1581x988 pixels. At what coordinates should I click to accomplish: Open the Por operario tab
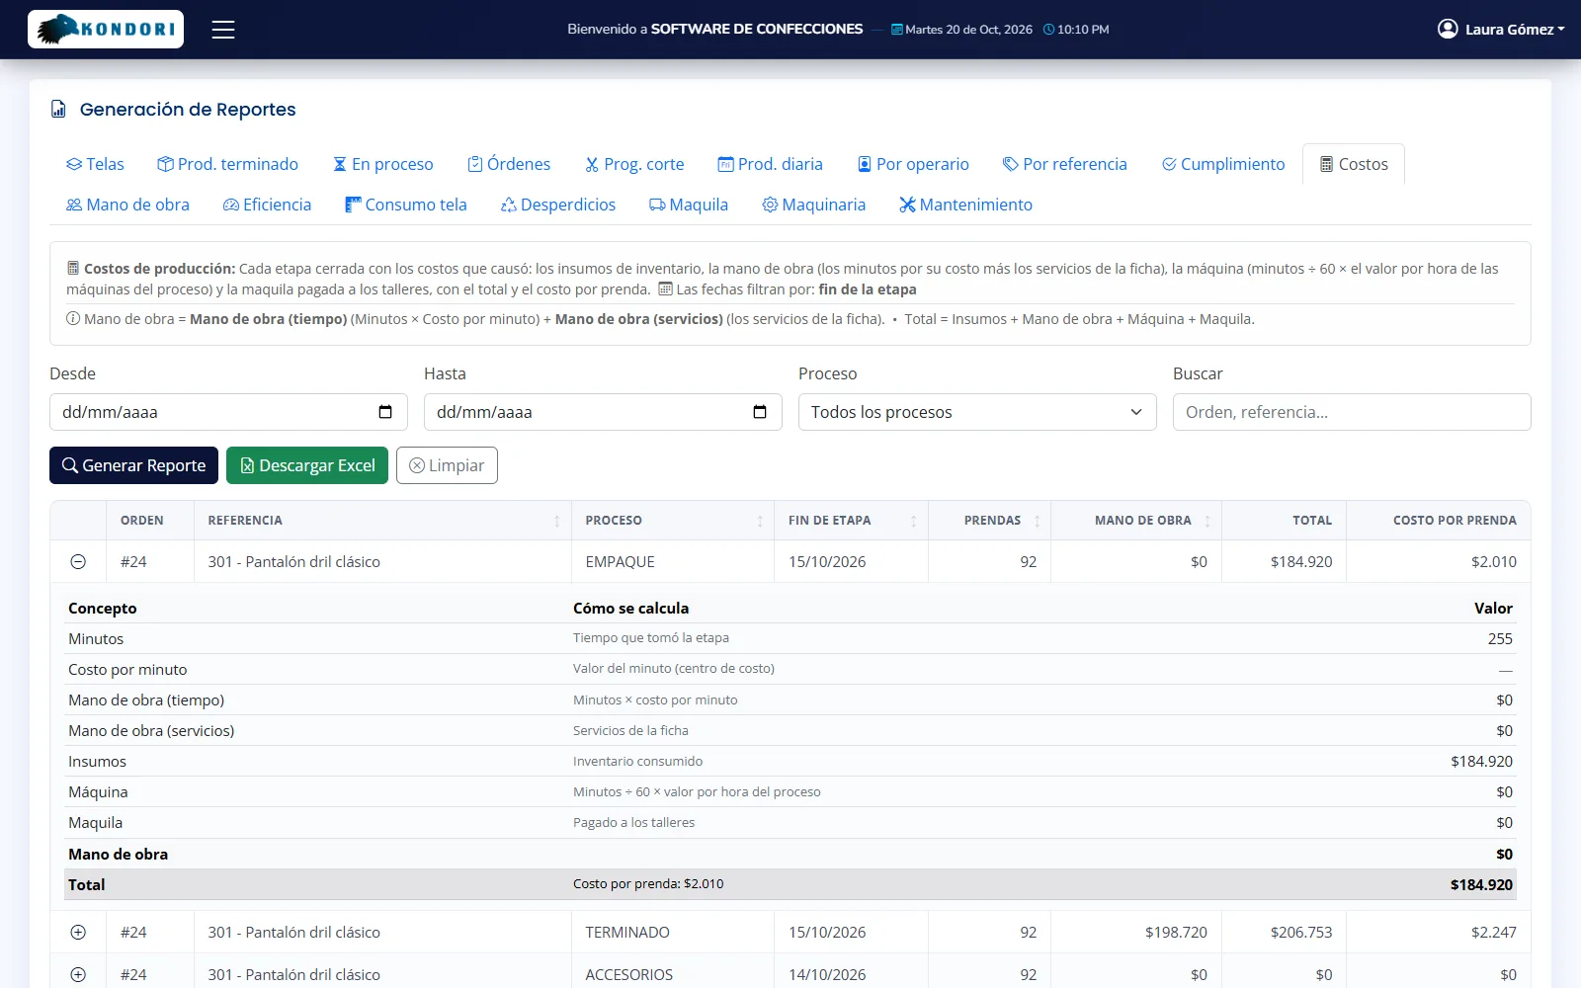[x=913, y=164]
